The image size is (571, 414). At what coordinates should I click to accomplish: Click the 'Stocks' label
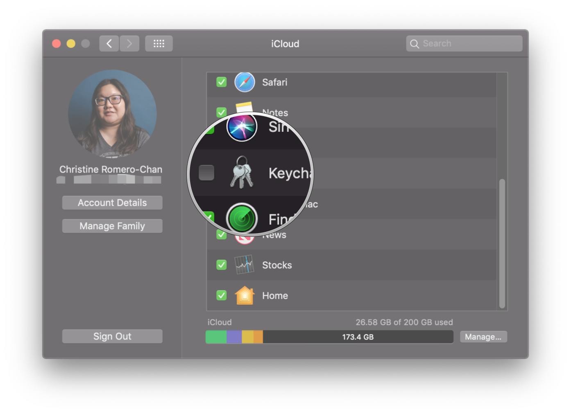click(x=277, y=265)
